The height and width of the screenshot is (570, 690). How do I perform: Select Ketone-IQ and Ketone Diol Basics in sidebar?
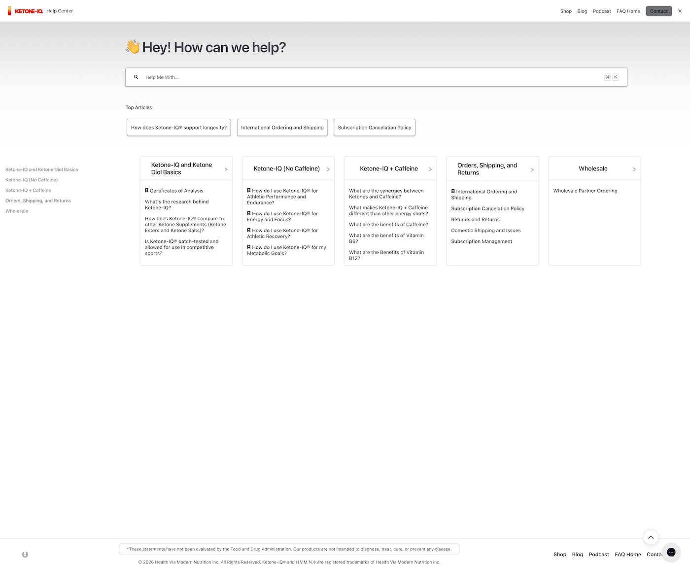(x=42, y=169)
